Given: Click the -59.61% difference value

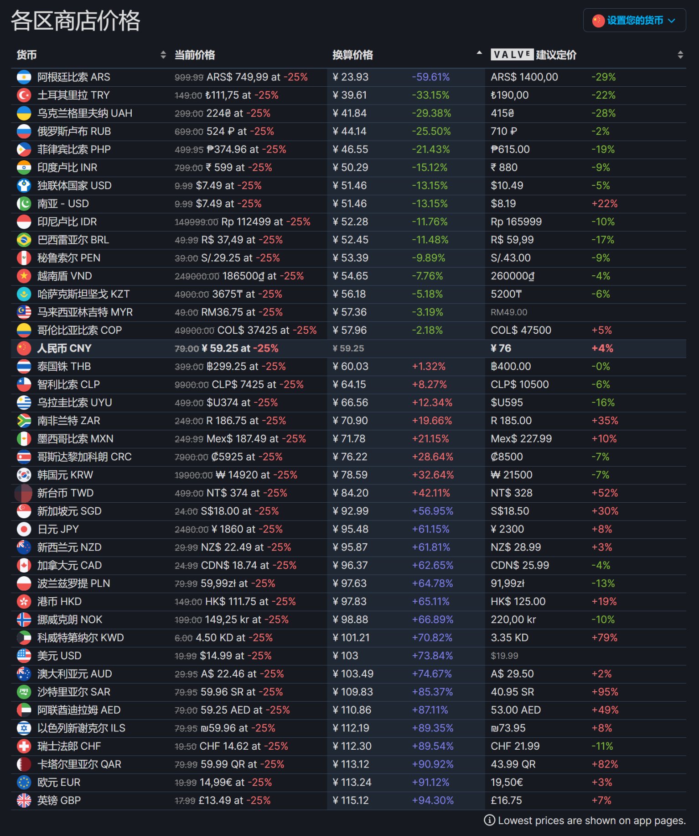Looking at the screenshot, I should click(x=431, y=77).
